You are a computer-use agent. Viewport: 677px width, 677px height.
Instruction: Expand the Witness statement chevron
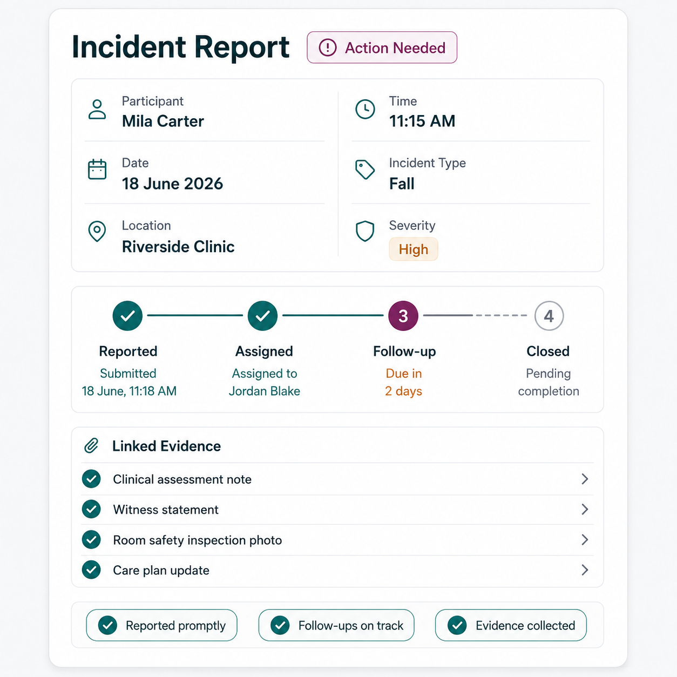(585, 509)
